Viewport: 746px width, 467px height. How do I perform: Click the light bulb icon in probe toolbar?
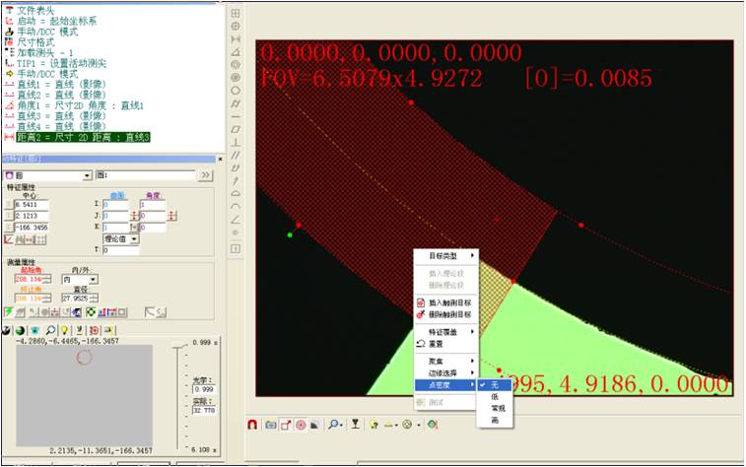coord(65,329)
